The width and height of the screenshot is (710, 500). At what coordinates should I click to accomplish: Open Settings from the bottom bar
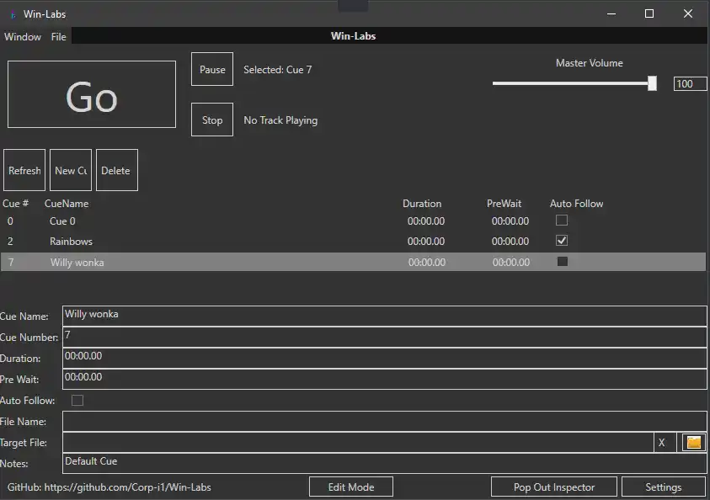(663, 487)
